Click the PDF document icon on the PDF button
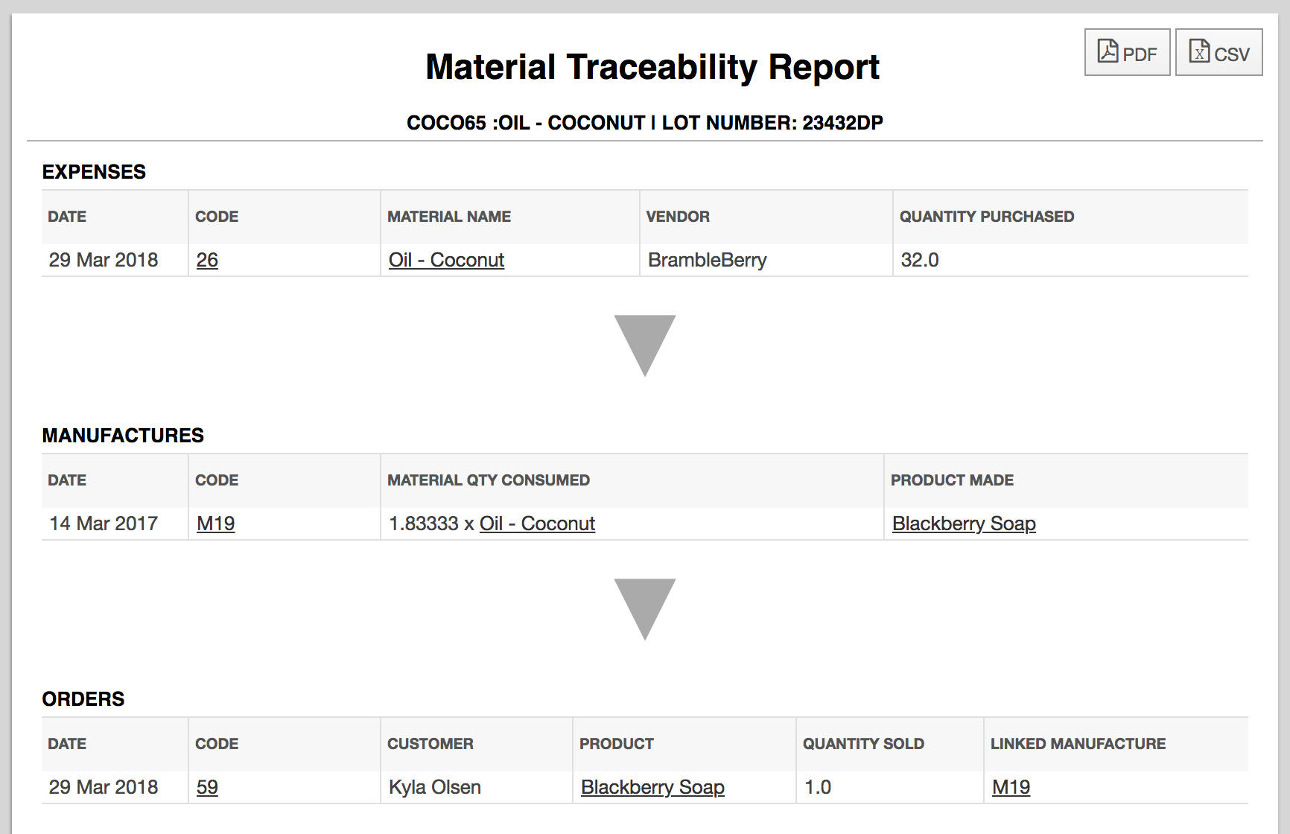 [1108, 51]
